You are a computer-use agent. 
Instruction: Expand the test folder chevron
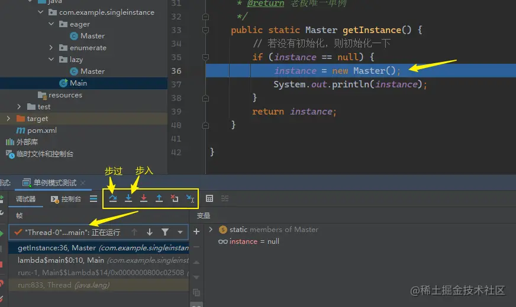19,107
